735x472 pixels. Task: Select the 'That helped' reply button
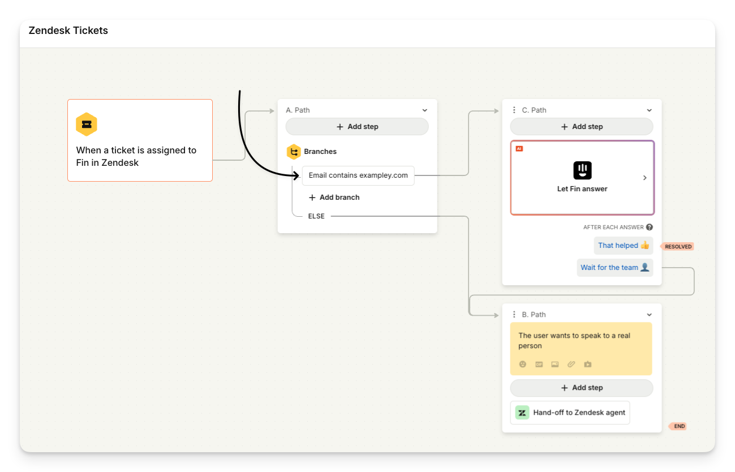623,246
